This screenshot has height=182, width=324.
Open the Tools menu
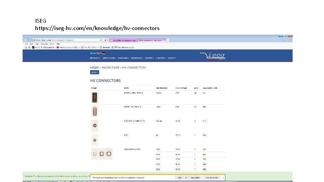pyautogui.click(x=52, y=44)
